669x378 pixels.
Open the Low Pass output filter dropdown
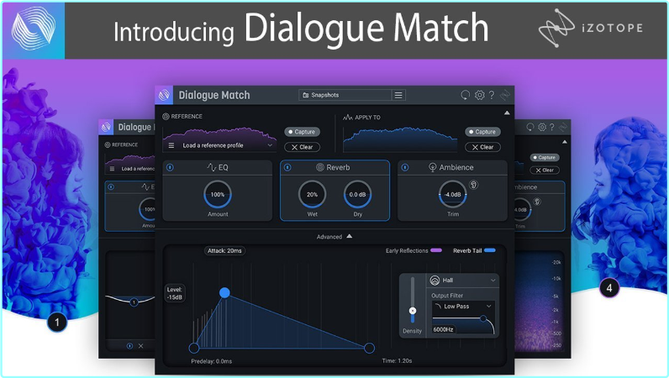point(463,307)
